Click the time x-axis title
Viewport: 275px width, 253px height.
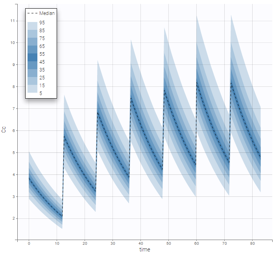(144, 249)
